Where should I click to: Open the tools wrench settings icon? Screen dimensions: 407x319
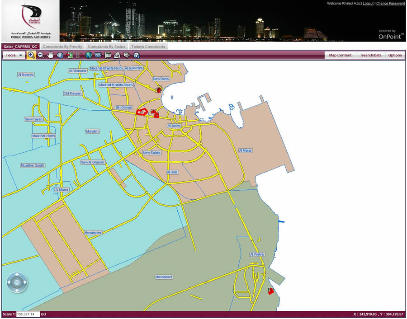[x=127, y=55]
